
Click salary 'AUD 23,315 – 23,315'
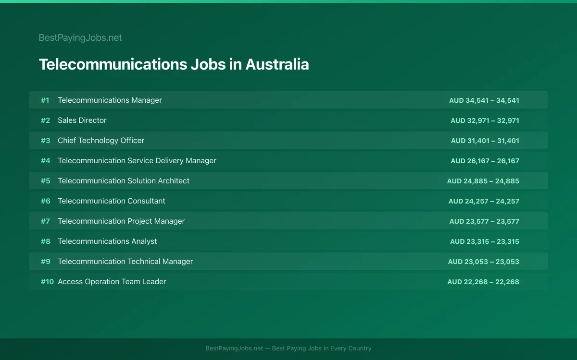[485, 241]
